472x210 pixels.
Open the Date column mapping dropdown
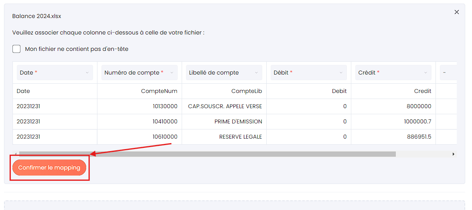pos(55,73)
